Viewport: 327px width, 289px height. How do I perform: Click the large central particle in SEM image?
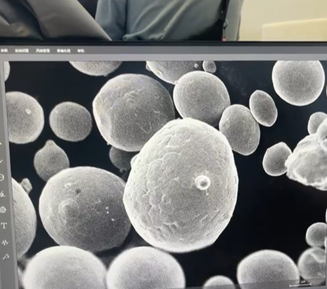[x=181, y=185]
